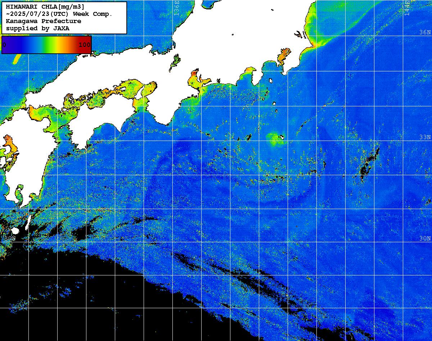Click the "Kanagawa Prefecture" text
Viewport: 432px width, 341px height.
tap(44, 21)
